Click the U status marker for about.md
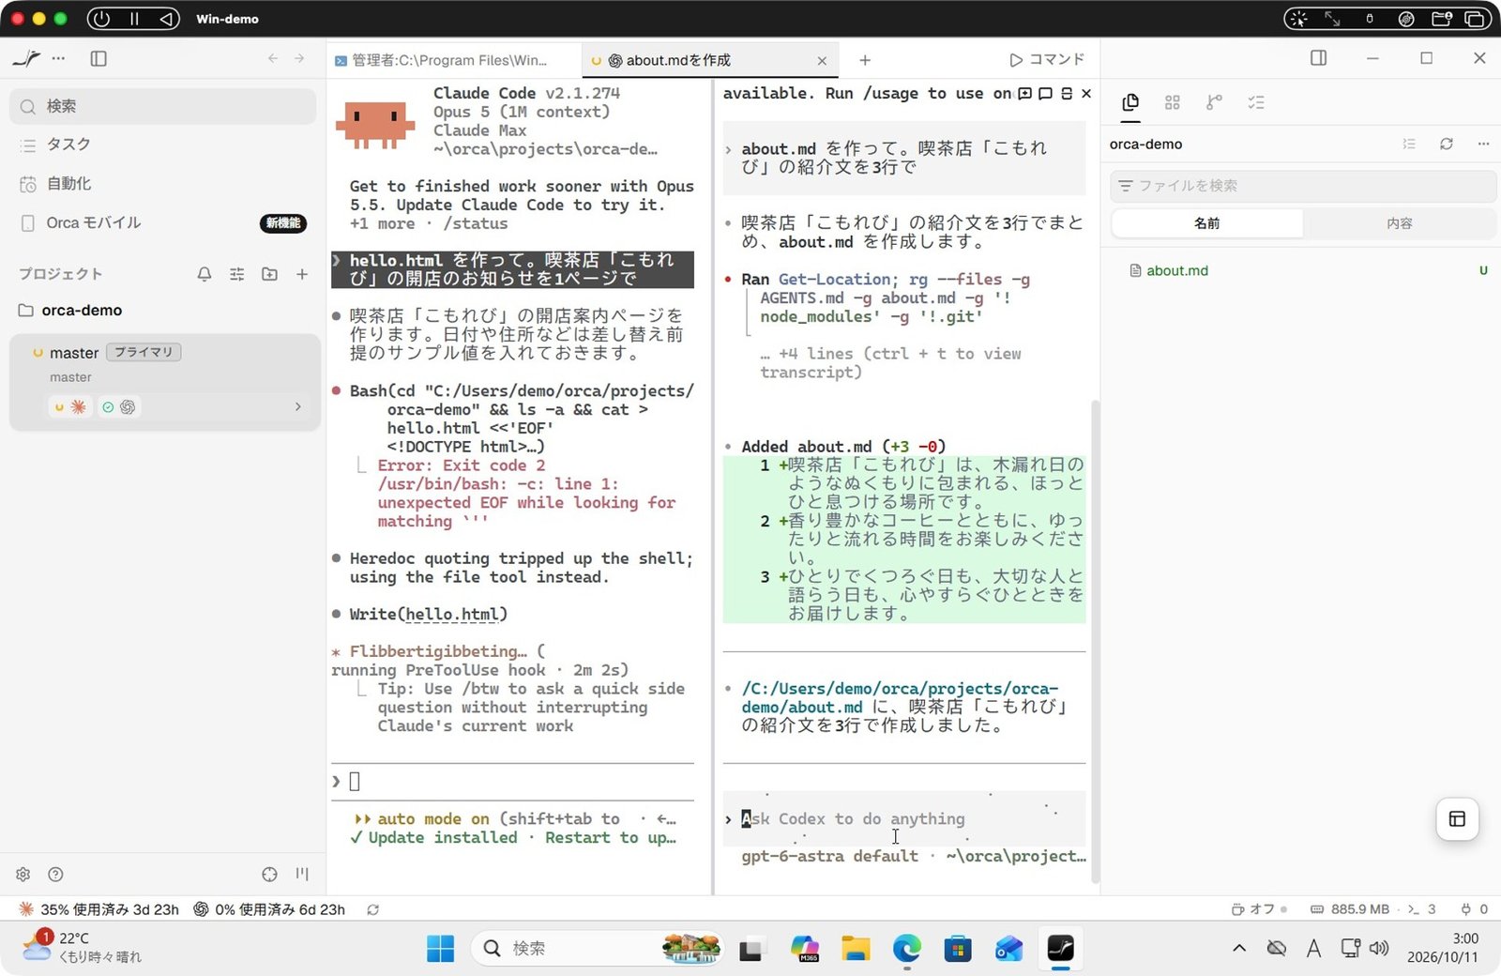 tap(1483, 271)
